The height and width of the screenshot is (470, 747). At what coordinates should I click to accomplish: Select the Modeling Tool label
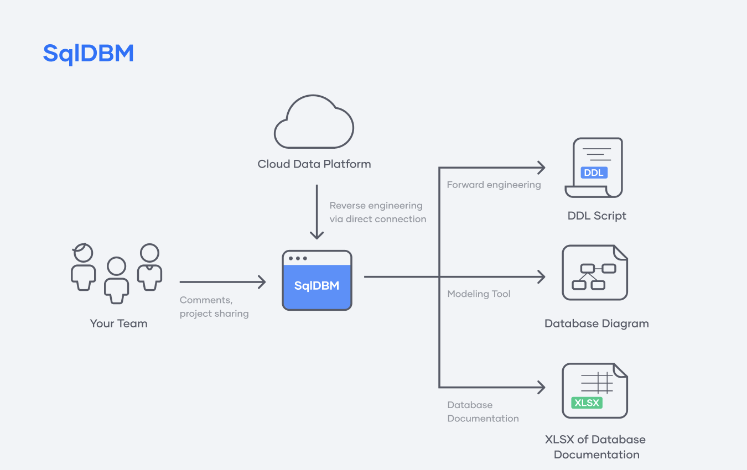pyautogui.click(x=479, y=294)
